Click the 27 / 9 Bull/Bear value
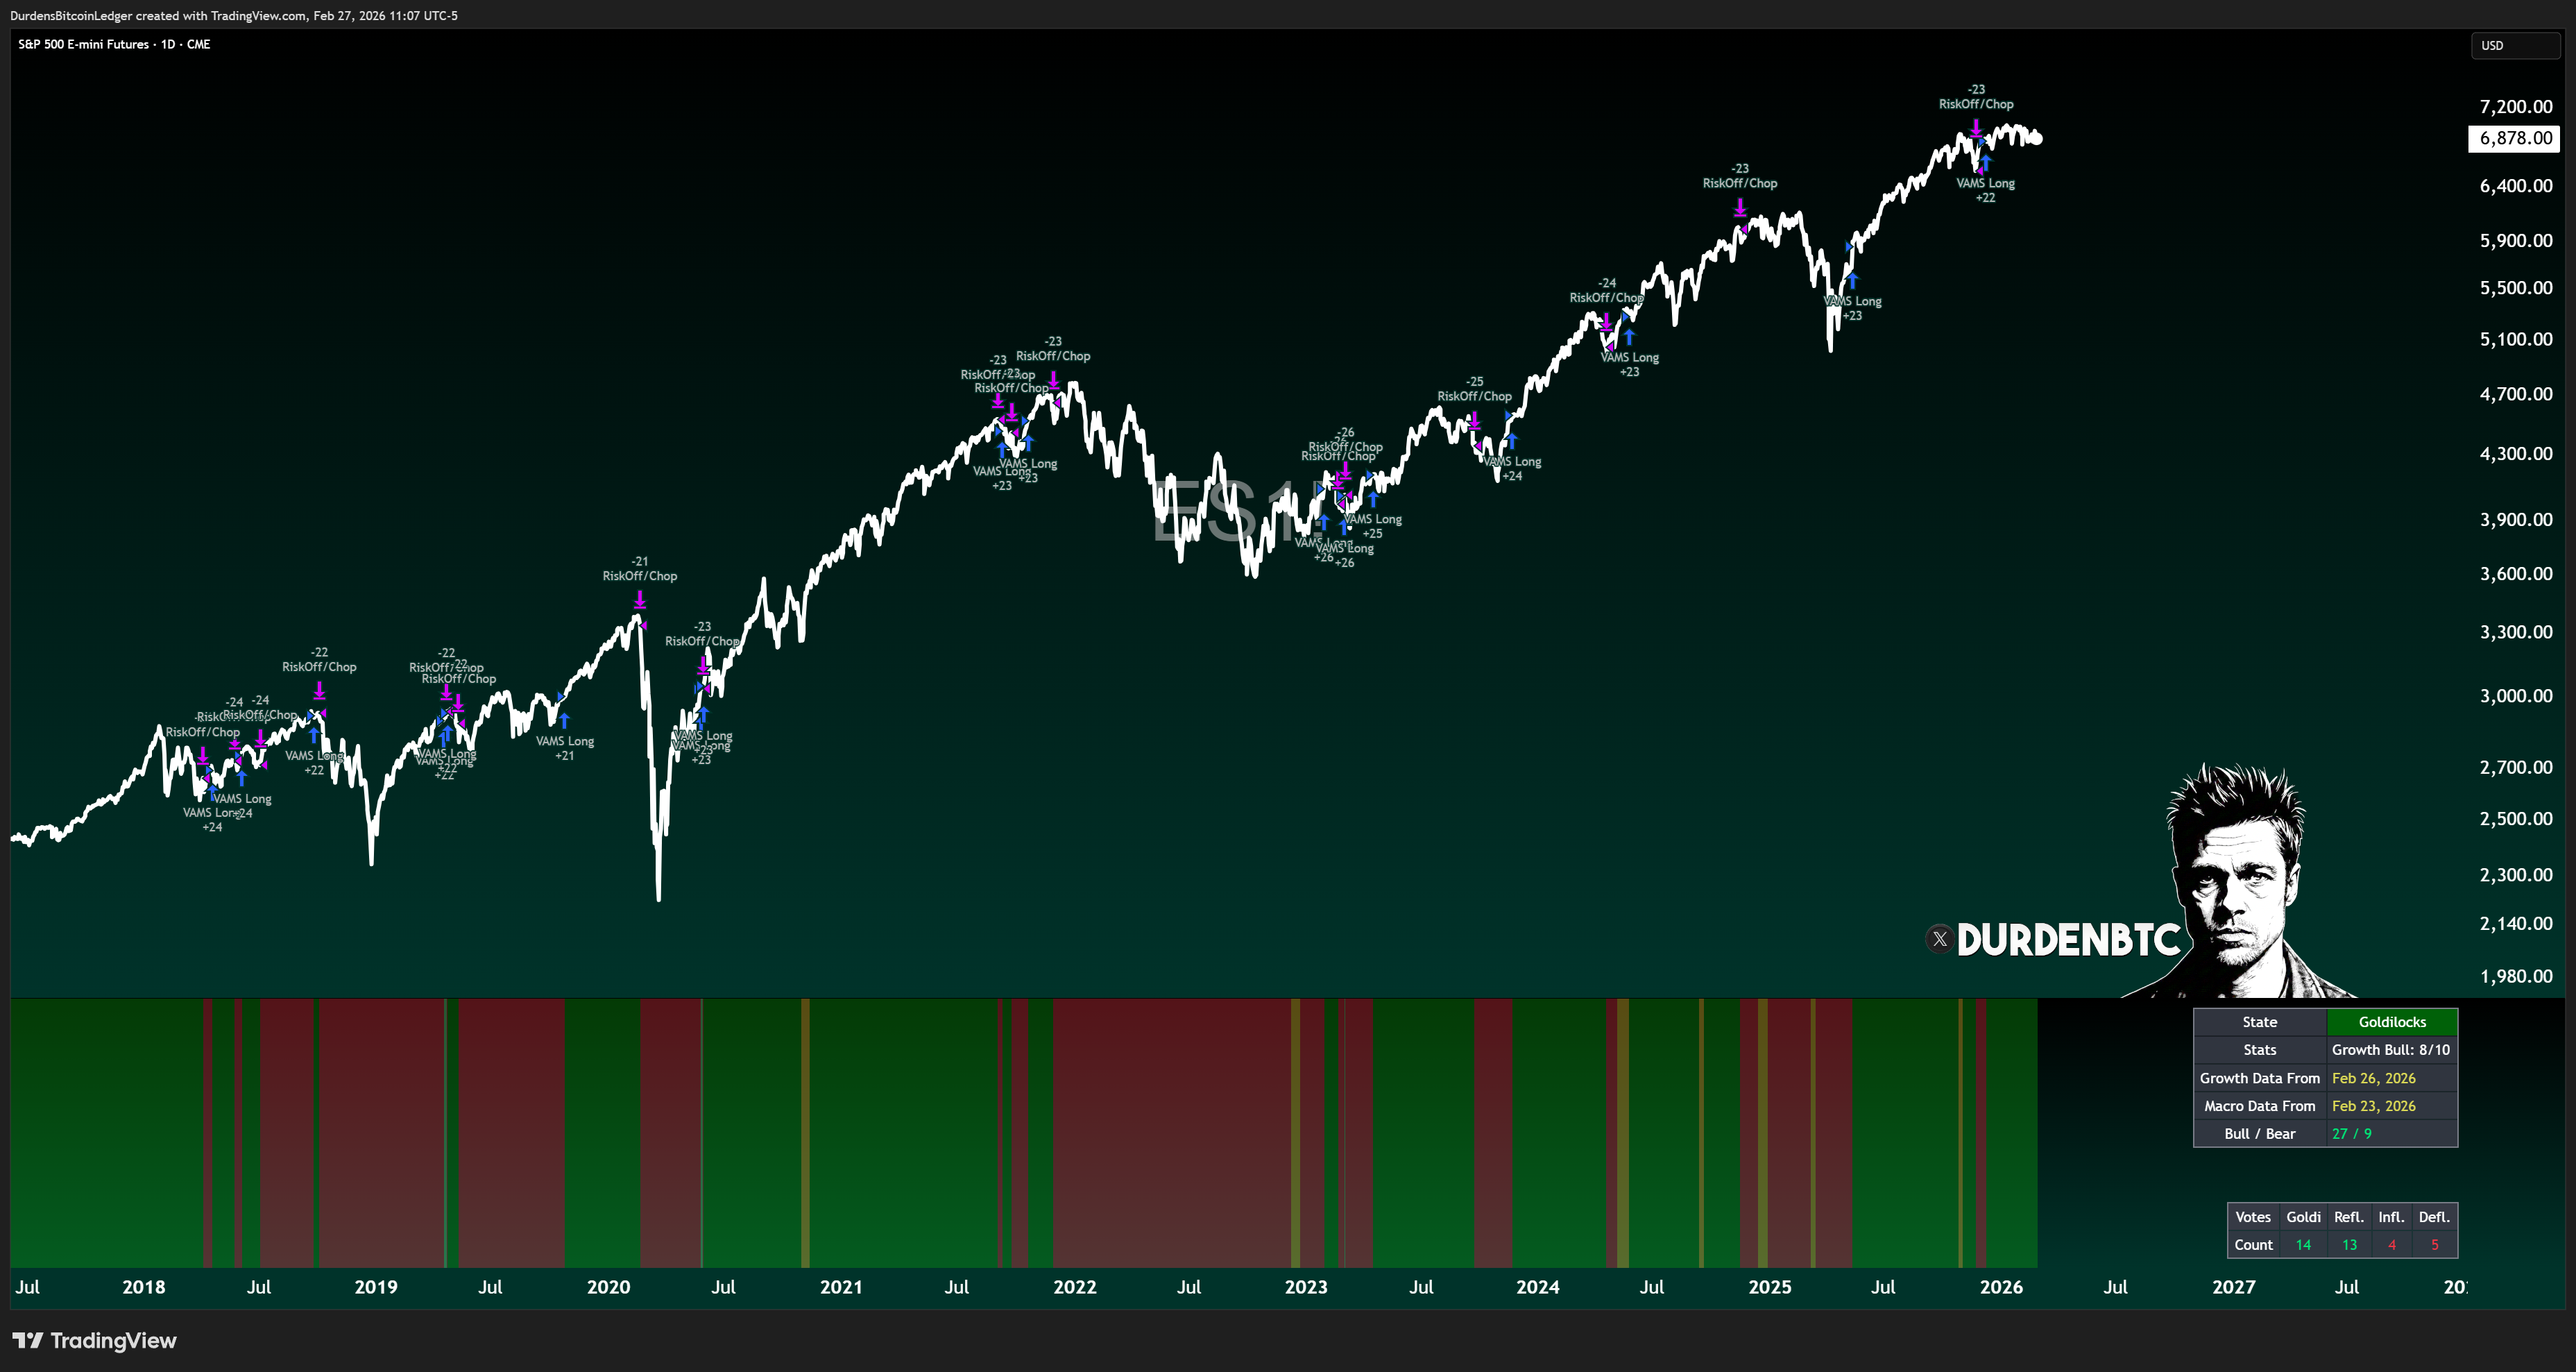2576x1372 pixels. click(2351, 1134)
